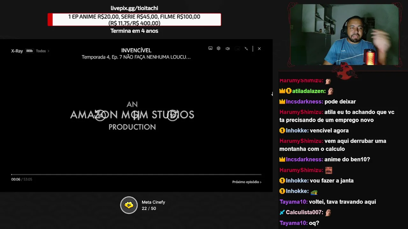Click HarumyShimizu name on derrubar montanha message
Screen dimensions: 408x229
pos(301,141)
